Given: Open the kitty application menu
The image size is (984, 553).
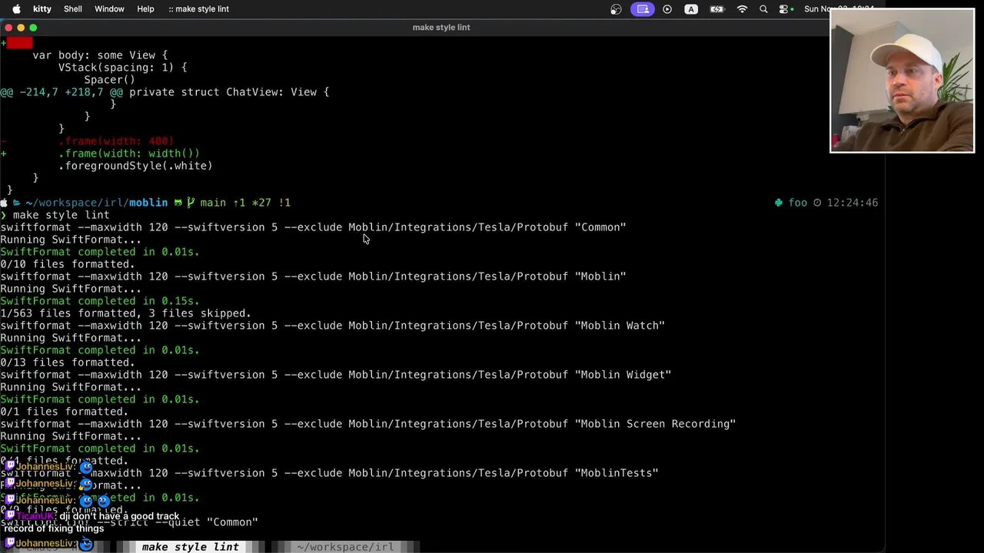Looking at the screenshot, I should (x=42, y=9).
